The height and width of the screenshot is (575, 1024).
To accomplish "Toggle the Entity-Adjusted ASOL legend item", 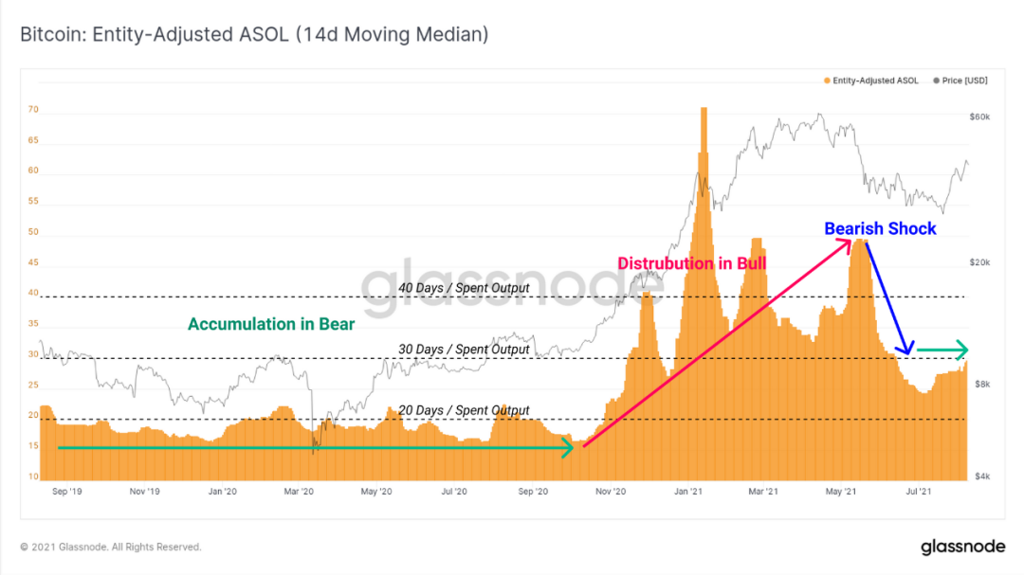I will pyautogui.click(x=871, y=81).
